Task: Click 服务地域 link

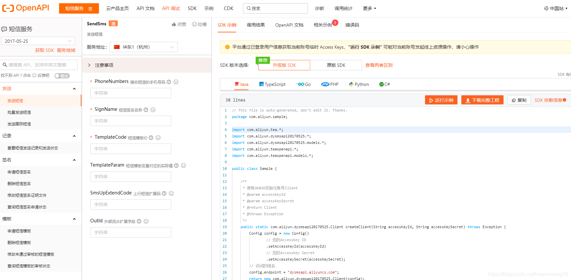Action: 66,50
